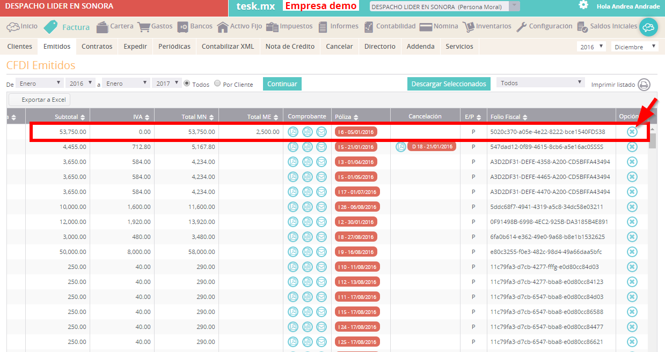The width and height of the screenshot is (665, 352).
Task: Open the end month Enero dropdown
Action: point(126,84)
